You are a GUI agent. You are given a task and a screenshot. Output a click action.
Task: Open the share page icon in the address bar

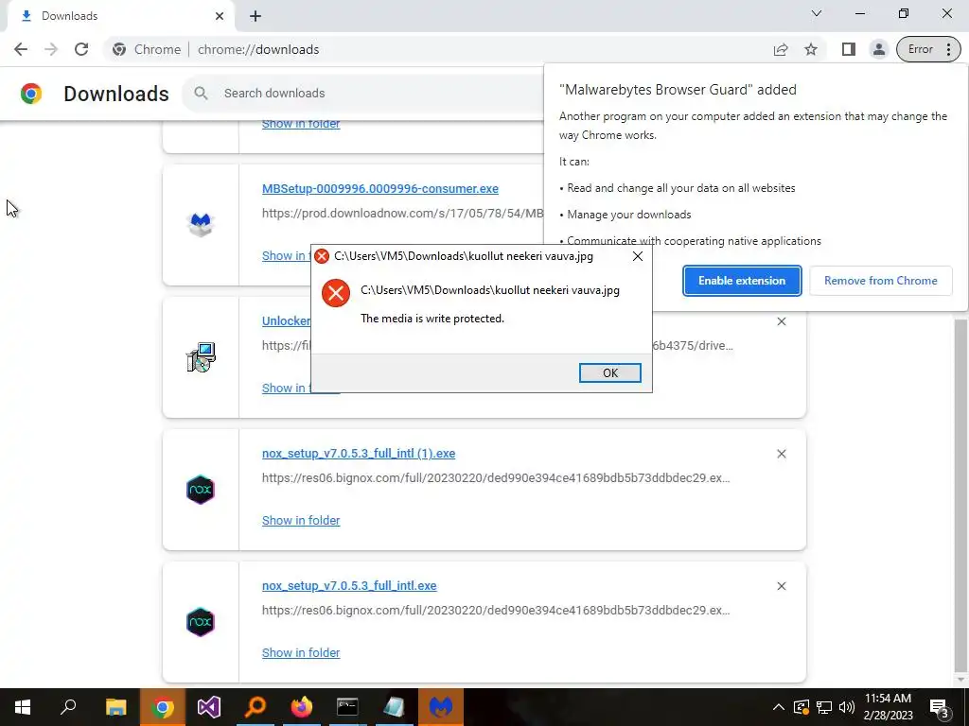tap(781, 49)
